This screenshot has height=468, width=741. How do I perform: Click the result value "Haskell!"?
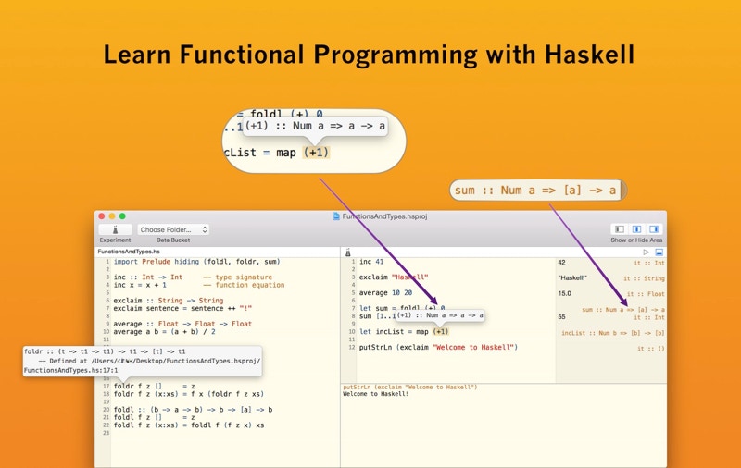pyautogui.click(x=572, y=277)
